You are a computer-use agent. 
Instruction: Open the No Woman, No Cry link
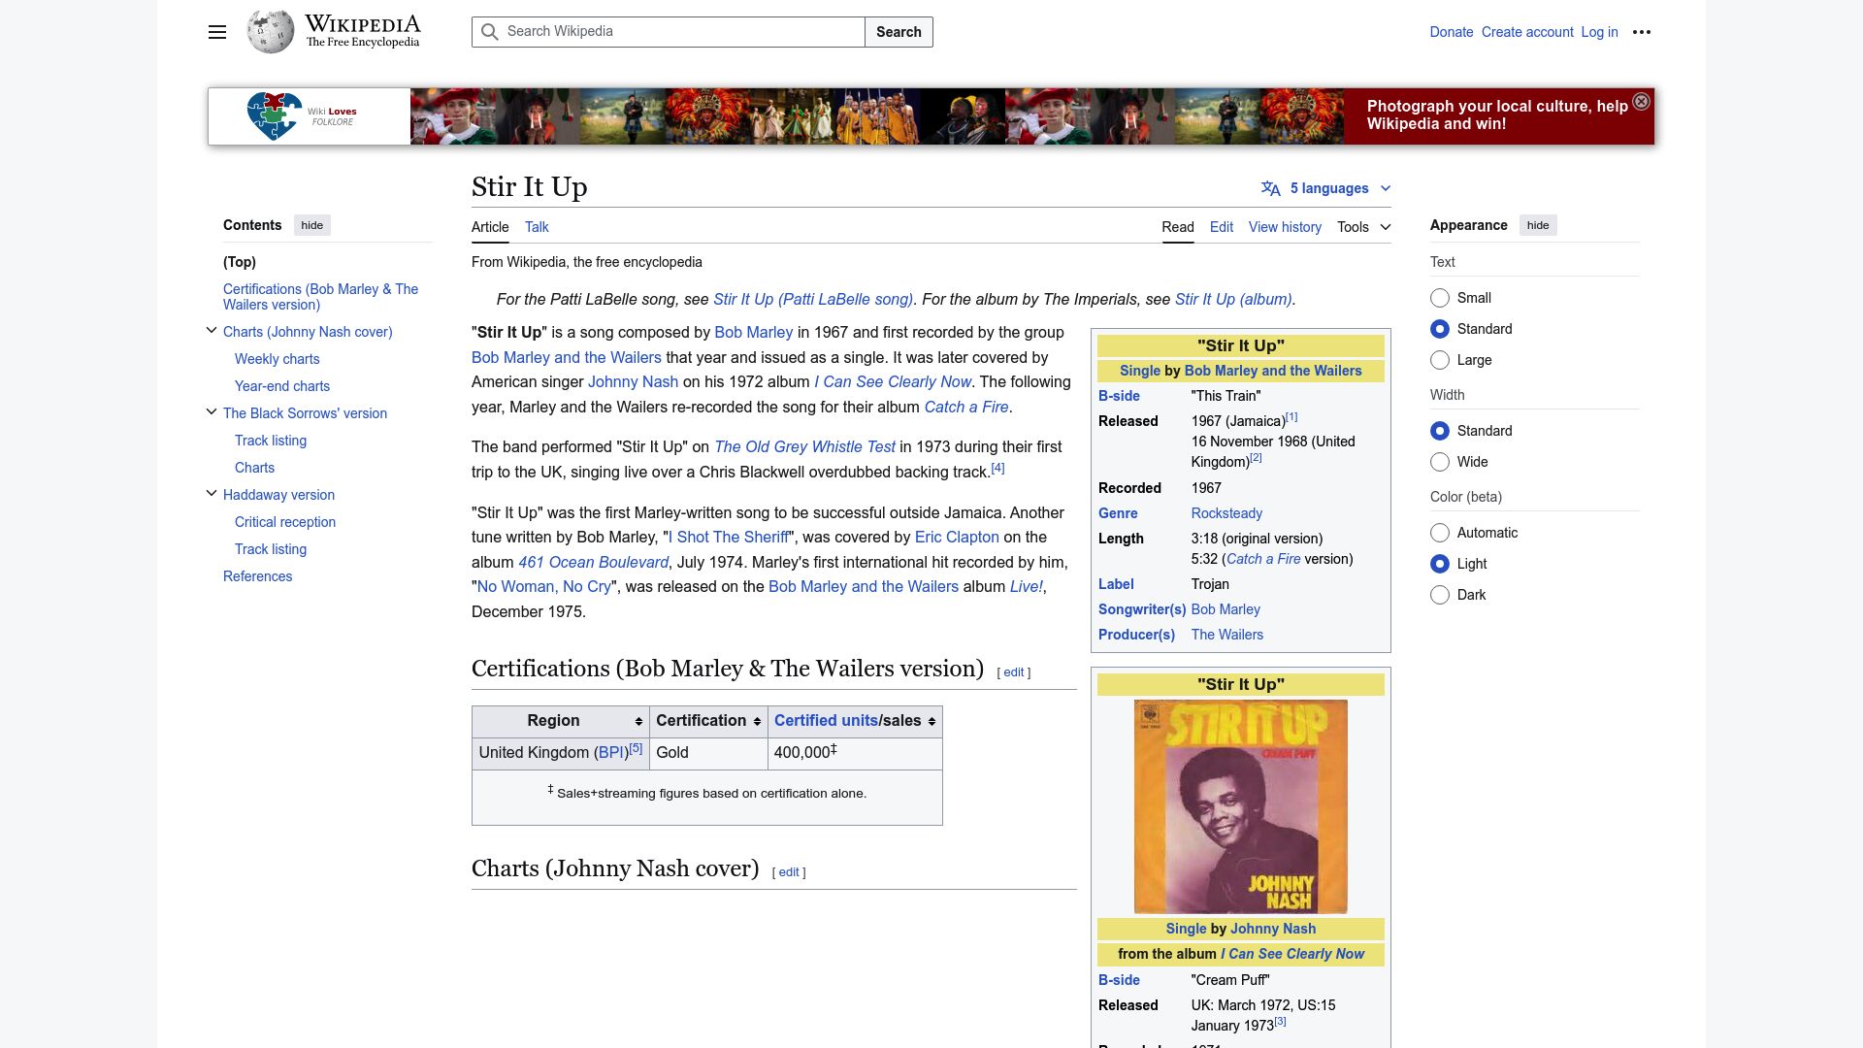(x=544, y=586)
